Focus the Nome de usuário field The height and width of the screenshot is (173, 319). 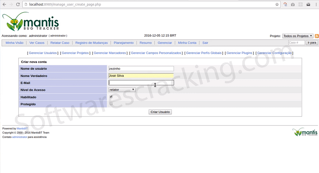coord(141,69)
